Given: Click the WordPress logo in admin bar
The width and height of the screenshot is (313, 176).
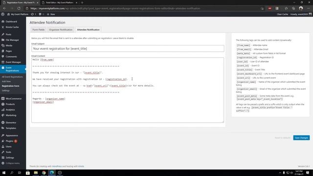Looking at the screenshot, I should [x=3, y=14].
